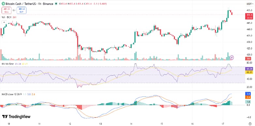Click the blue 3.6 MACD value label
This screenshot has width=255, height=126.
[248, 94]
